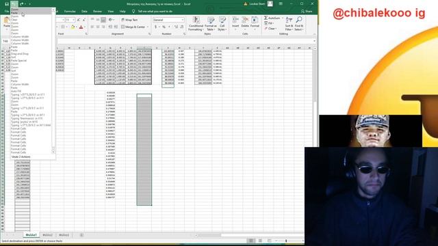This screenshot has height=246, width=438.
Task: Click the Paste clipboard icon
Action: click(7, 20)
